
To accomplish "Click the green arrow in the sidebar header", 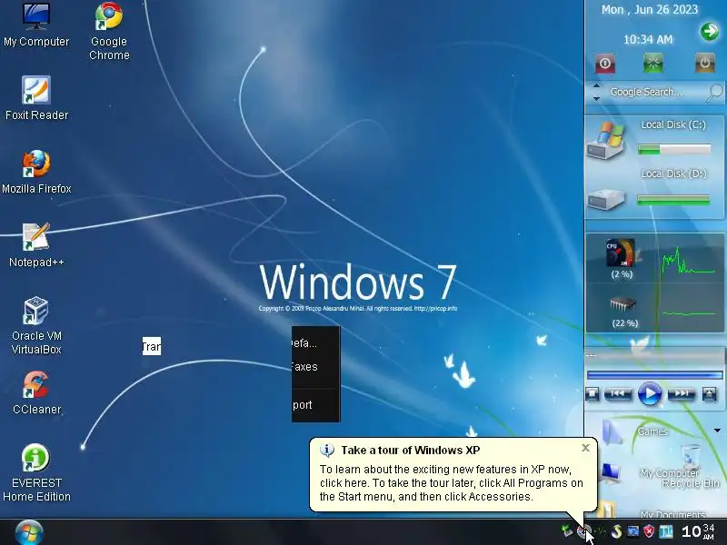I will pyautogui.click(x=710, y=32).
